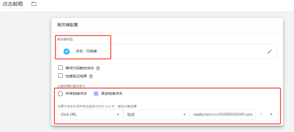
Task: Edit trigger type with pencil icon
Action: (x=269, y=51)
